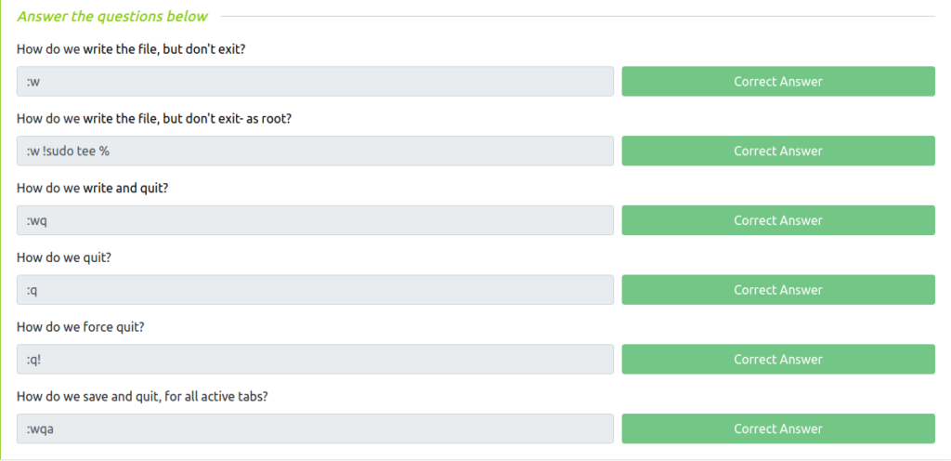Focus the ':w !sudo tee %' answer field

click(x=315, y=151)
